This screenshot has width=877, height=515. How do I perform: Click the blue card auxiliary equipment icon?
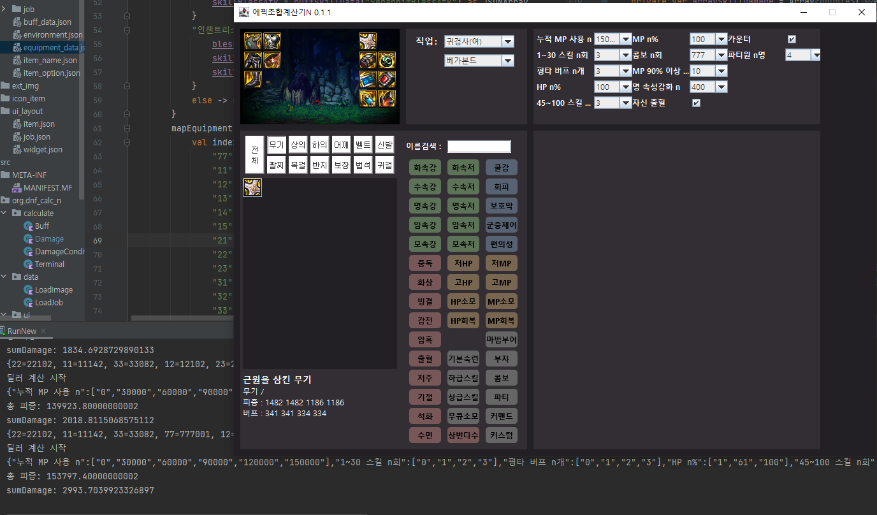368,80
